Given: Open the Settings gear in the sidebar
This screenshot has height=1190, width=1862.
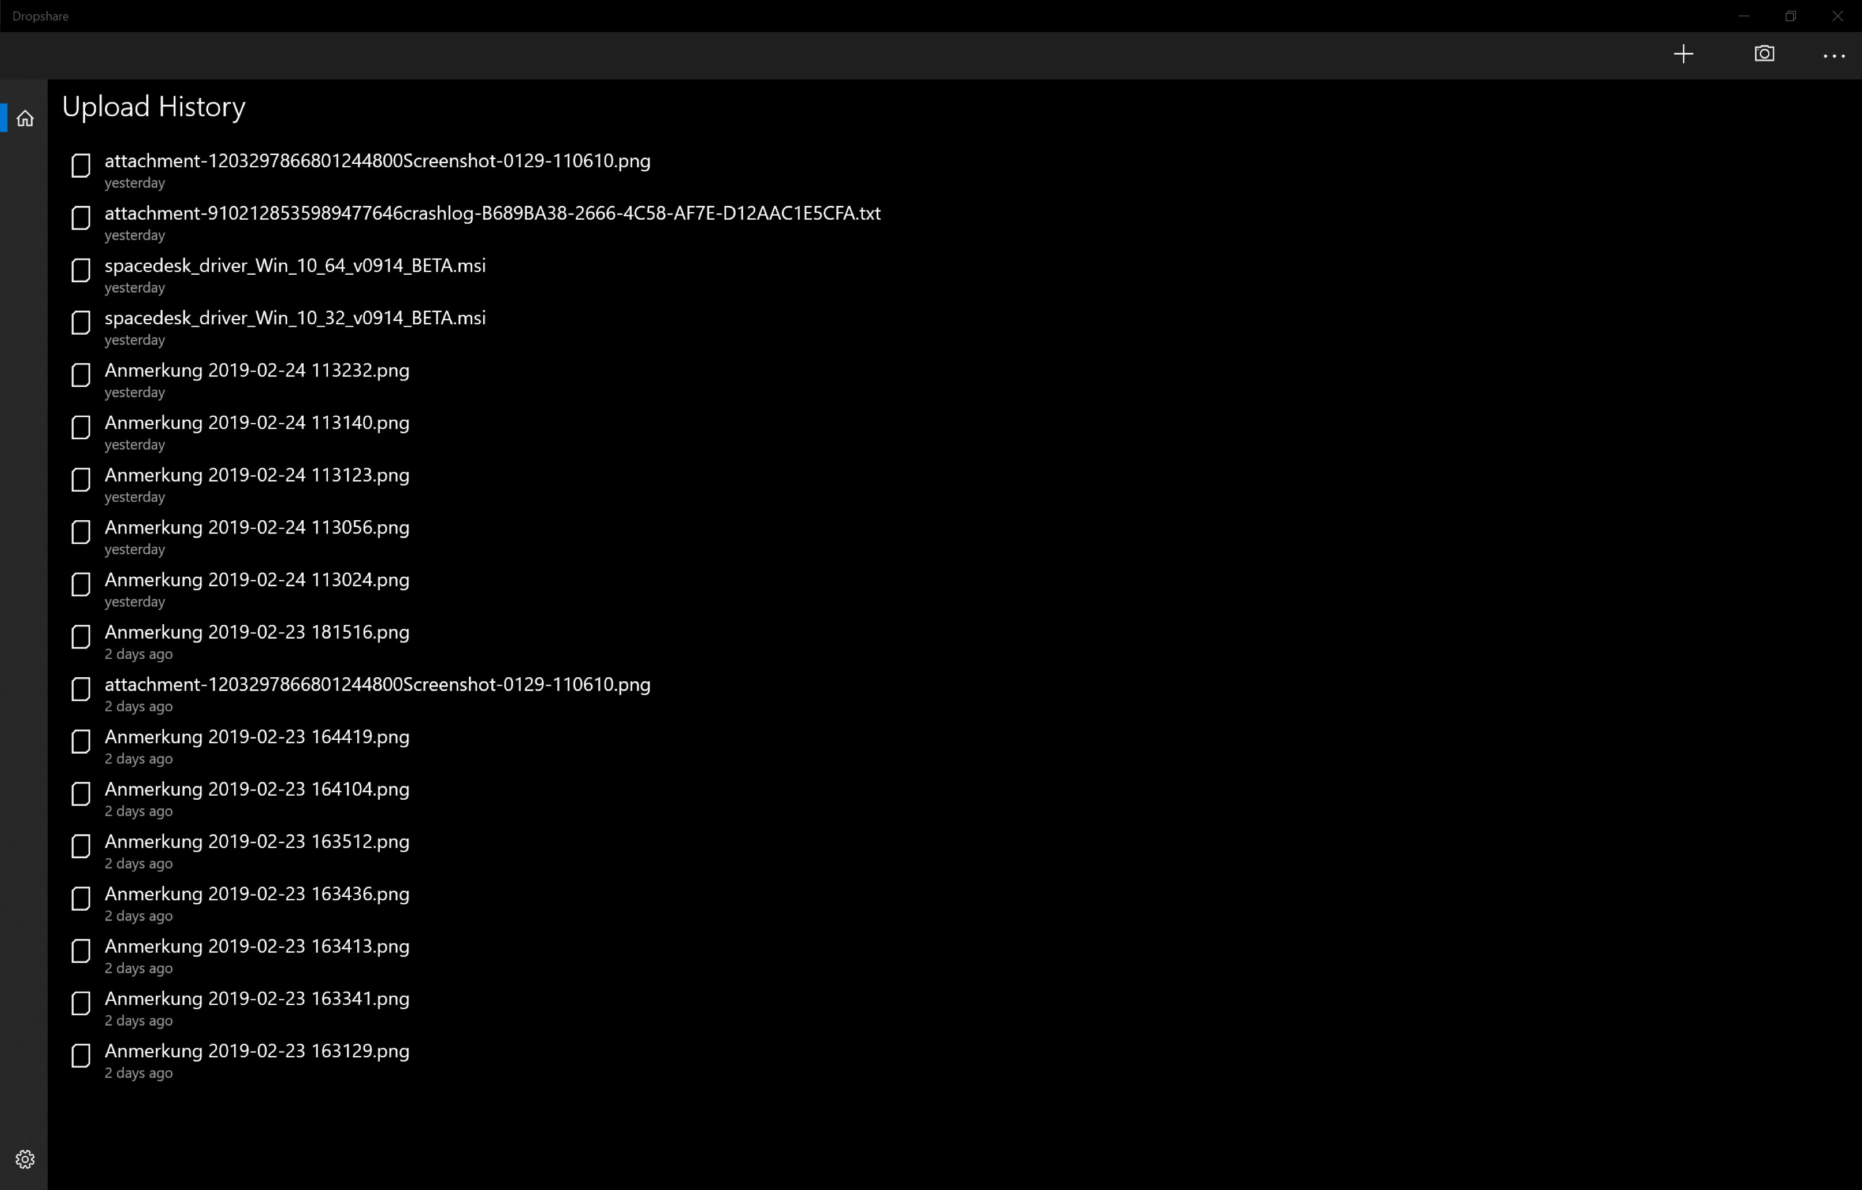Looking at the screenshot, I should 25,1159.
